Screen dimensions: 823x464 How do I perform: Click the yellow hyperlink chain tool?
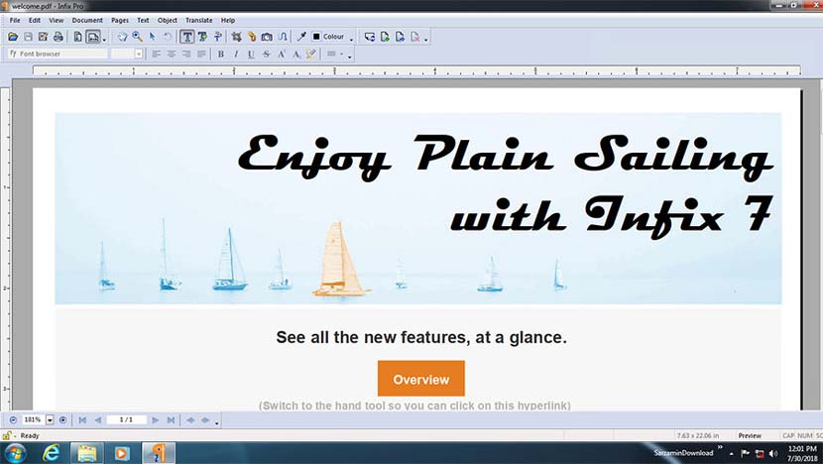[252, 37]
